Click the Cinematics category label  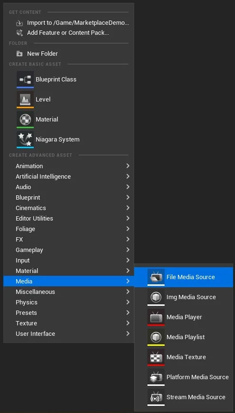pyautogui.click(x=31, y=208)
